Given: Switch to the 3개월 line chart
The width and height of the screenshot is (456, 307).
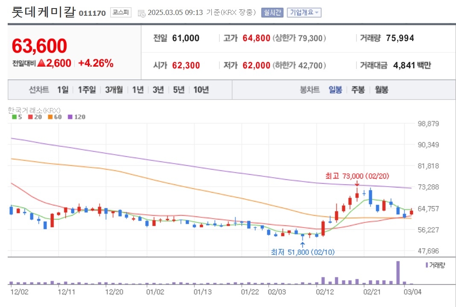Looking at the screenshot, I should (114, 90).
